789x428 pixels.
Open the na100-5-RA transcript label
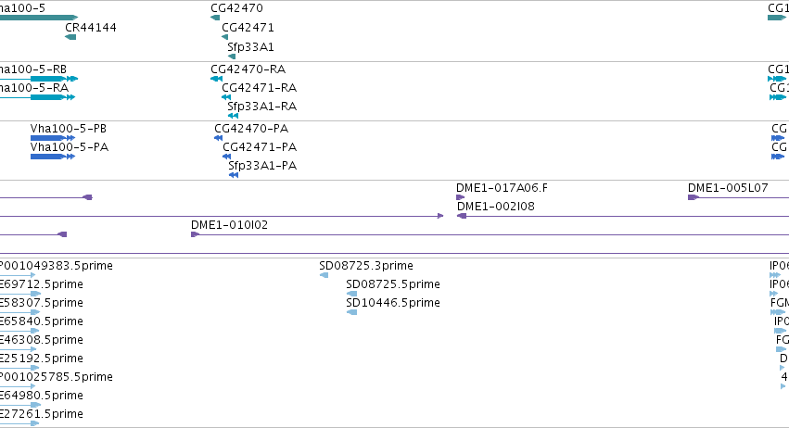coord(34,87)
